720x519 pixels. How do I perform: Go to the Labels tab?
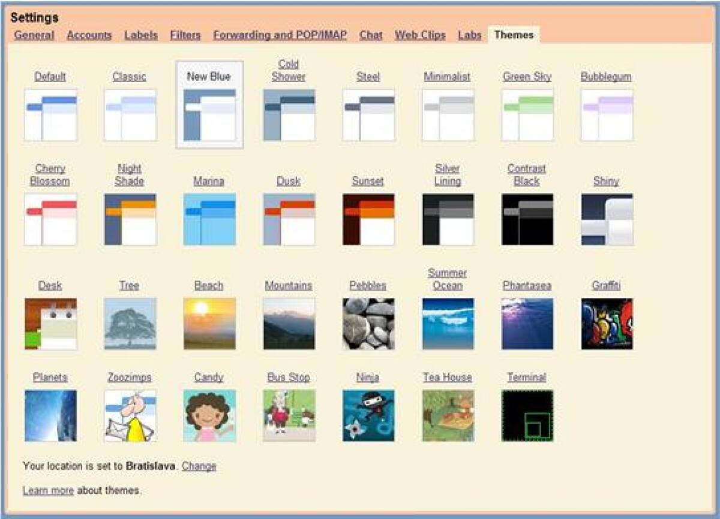pyautogui.click(x=141, y=35)
